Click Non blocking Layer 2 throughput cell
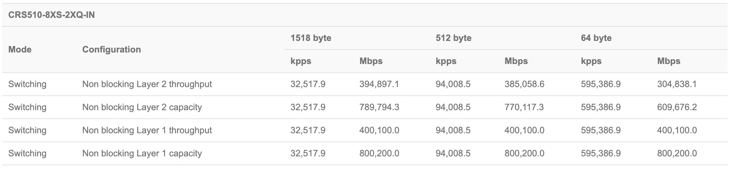This screenshot has height=169, width=732. (x=147, y=84)
